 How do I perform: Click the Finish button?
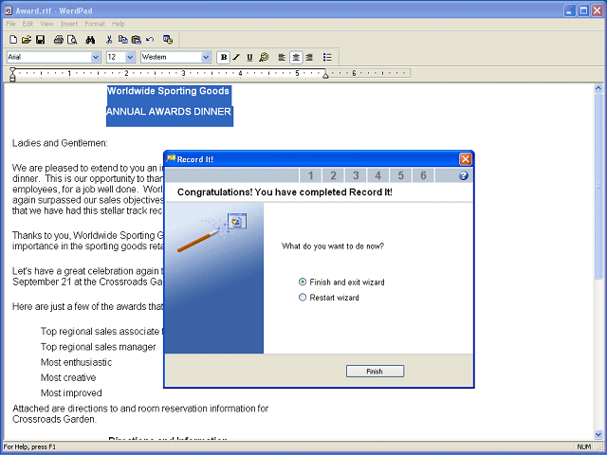pyautogui.click(x=375, y=371)
